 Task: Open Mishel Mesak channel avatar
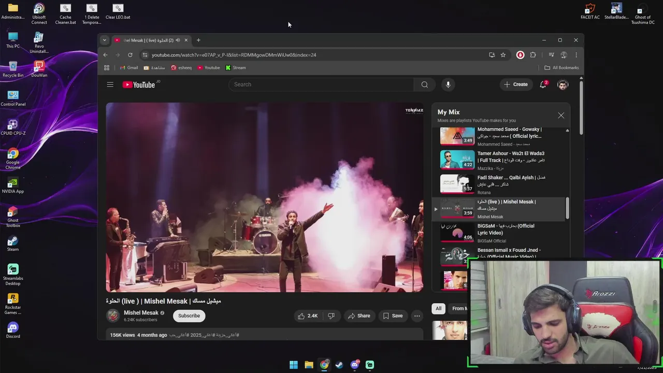pyautogui.click(x=112, y=315)
